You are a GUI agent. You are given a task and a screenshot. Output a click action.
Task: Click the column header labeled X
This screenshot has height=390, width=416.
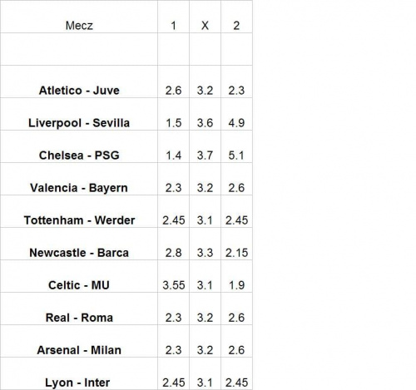click(205, 17)
